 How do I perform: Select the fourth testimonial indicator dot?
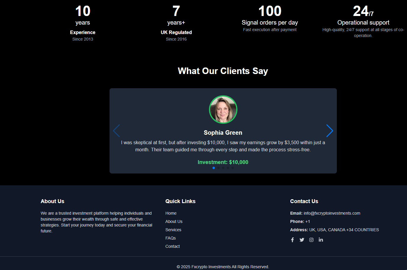click(x=228, y=168)
